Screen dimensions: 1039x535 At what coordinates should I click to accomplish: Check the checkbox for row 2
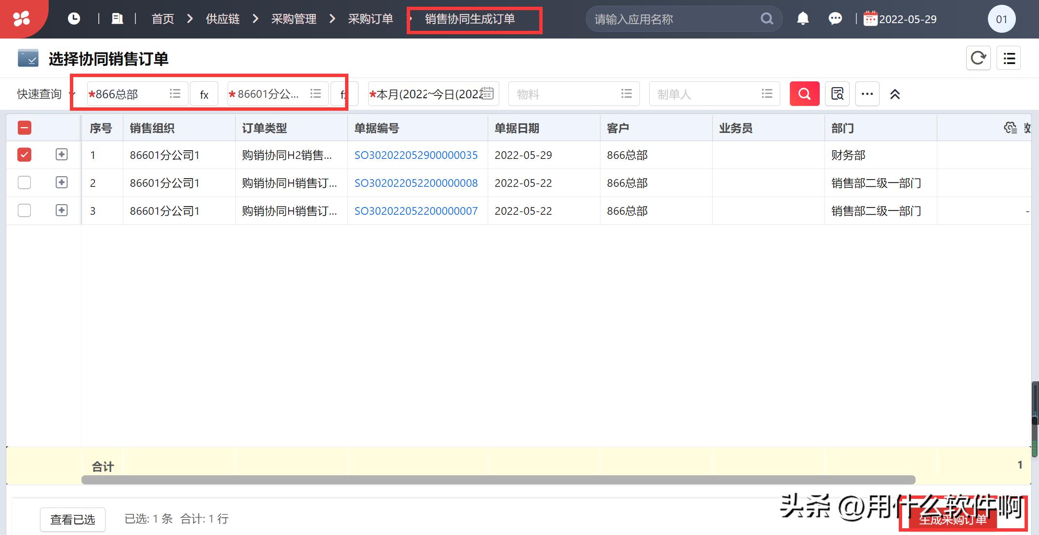[x=24, y=183]
